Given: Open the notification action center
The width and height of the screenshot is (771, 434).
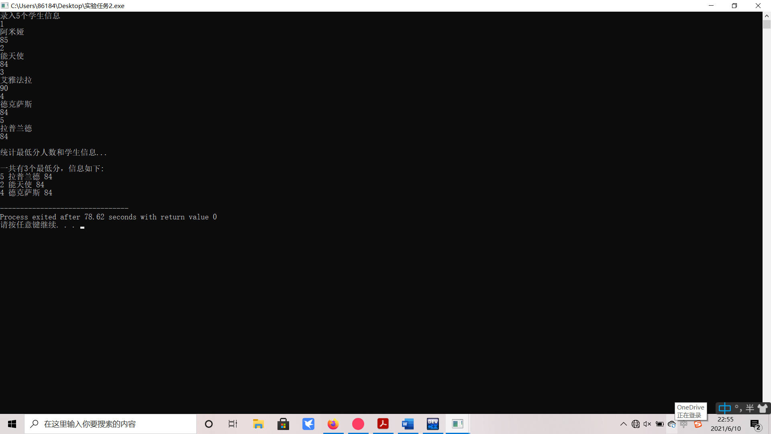Looking at the screenshot, I should pyautogui.click(x=755, y=424).
